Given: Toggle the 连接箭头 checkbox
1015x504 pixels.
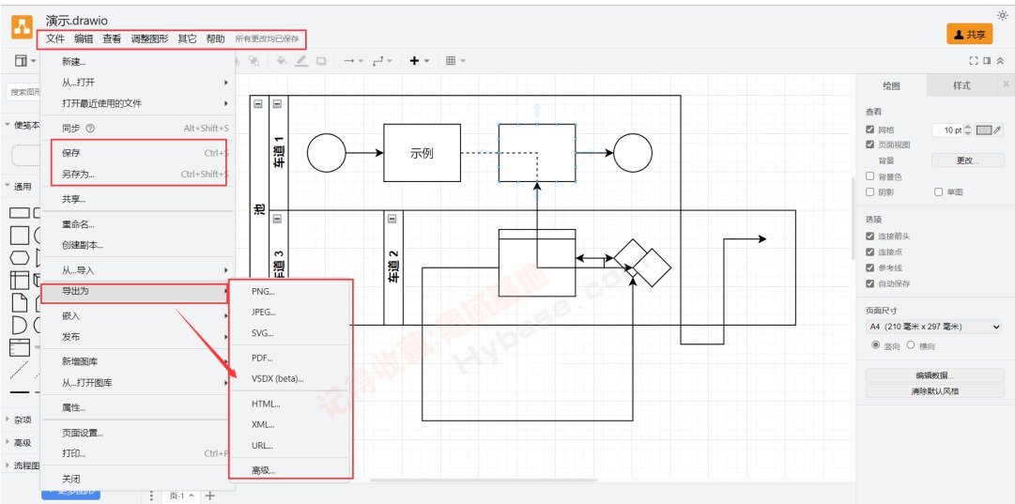Looking at the screenshot, I should tap(870, 237).
